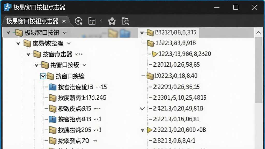
Task: Click folder icon next to boxed arrow
Action: [x=50, y=76]
